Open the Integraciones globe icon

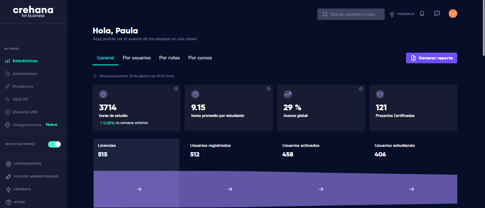pos(8,124)
